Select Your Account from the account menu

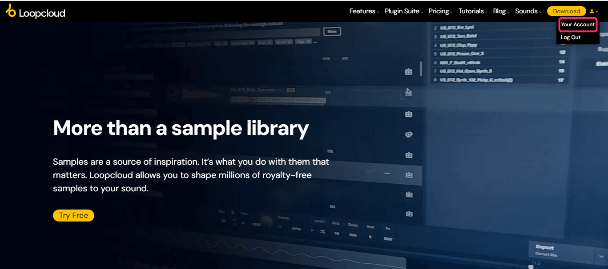point(577,24)
